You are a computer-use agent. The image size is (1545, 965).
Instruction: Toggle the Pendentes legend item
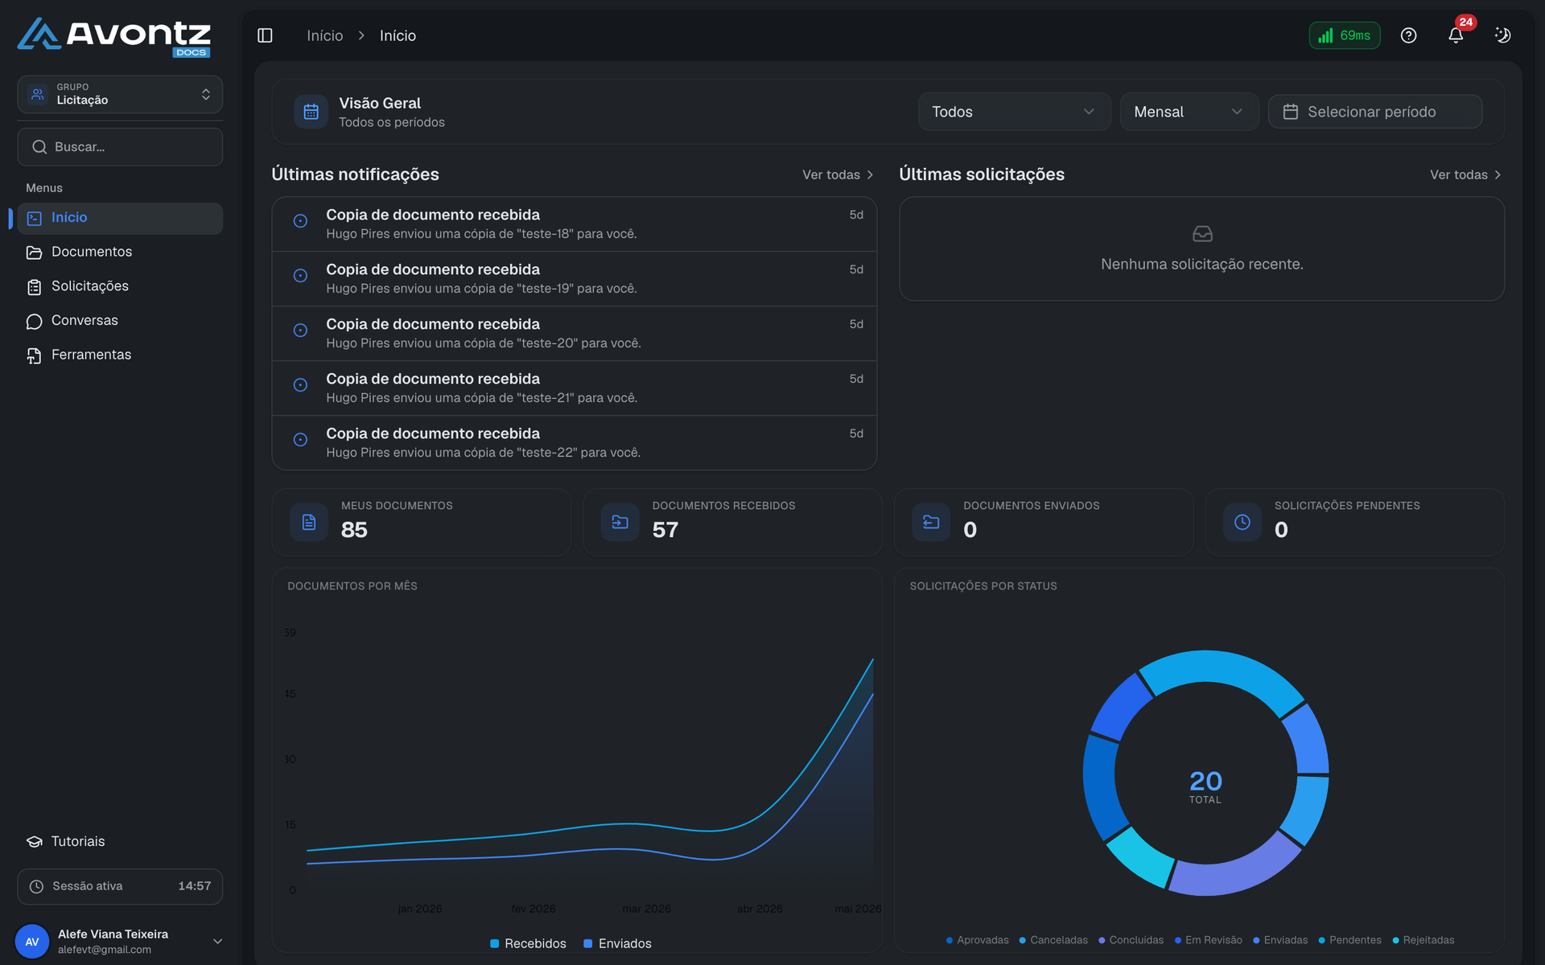[x=1349, y=940]
